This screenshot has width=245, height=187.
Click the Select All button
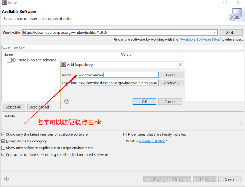(13, 107)
